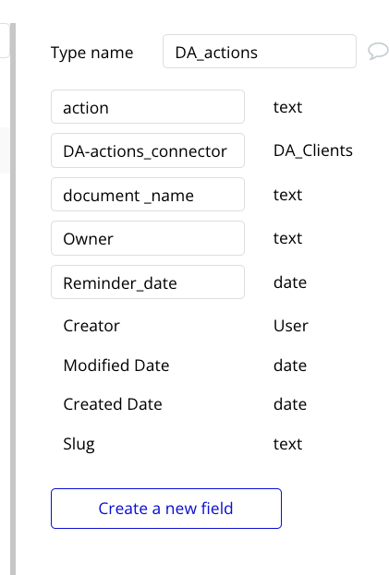Click the Slug built-in field label
Image resolution: width=389 pixels, height=575 pixels.
tap(79, 444)
